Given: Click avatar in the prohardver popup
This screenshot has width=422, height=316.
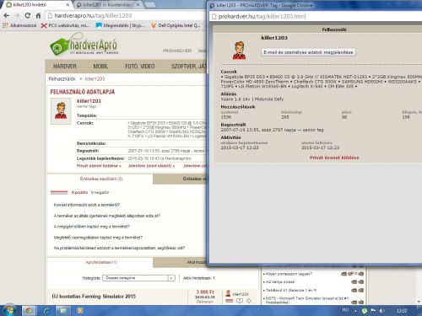Looking at the screenshot, I should (239, 51).
